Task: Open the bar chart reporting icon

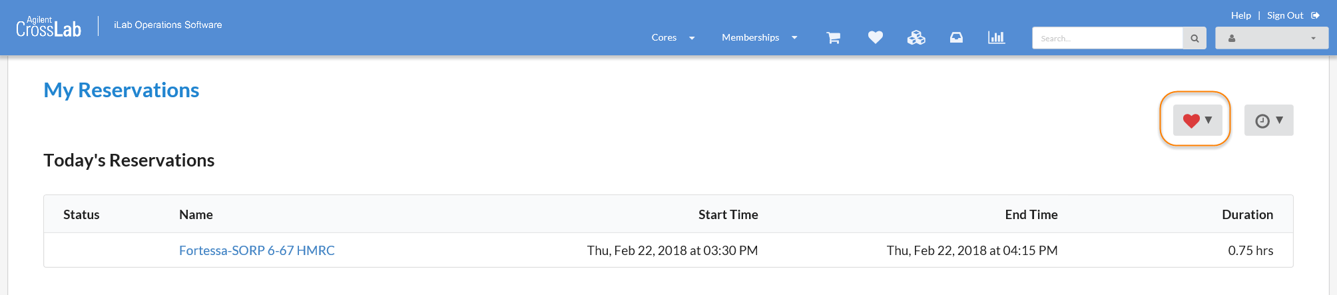Action: tap(996, 38)
